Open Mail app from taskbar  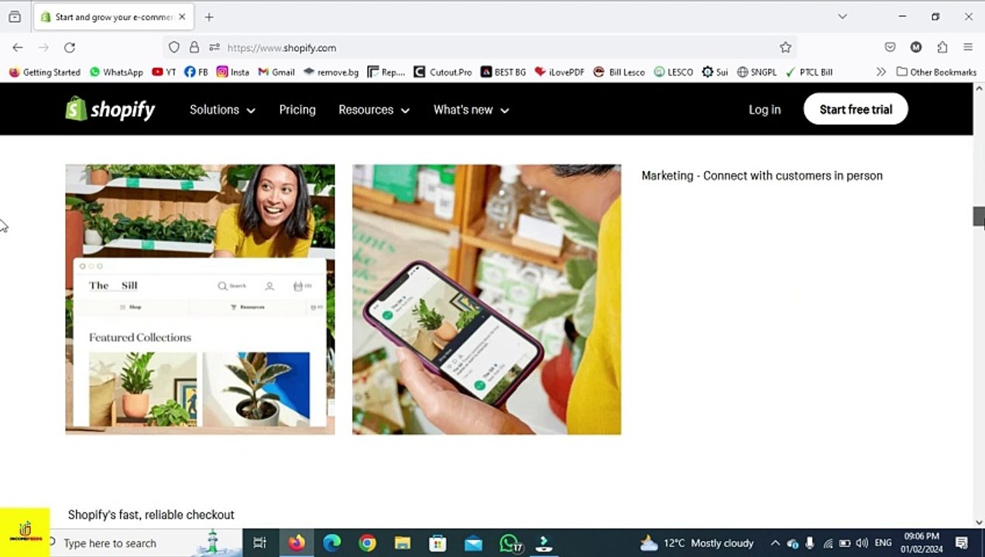point(474,543)
